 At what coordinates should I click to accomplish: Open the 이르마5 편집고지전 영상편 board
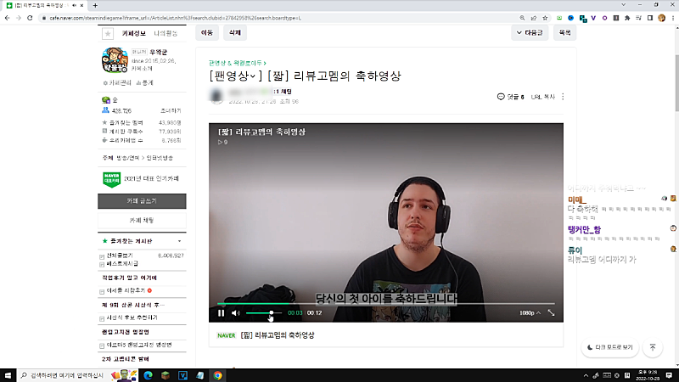[x=139, y=345]
